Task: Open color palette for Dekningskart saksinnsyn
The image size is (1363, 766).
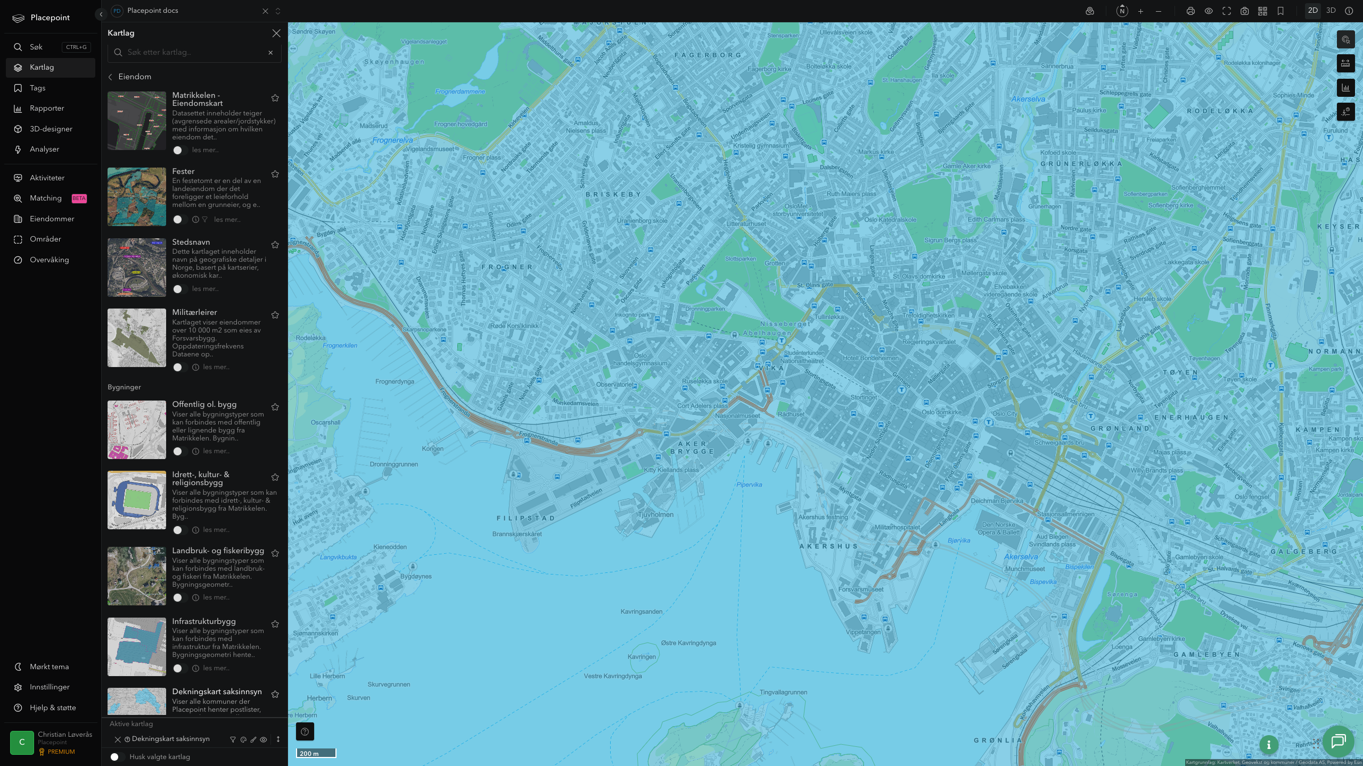Action: point(243,739)
